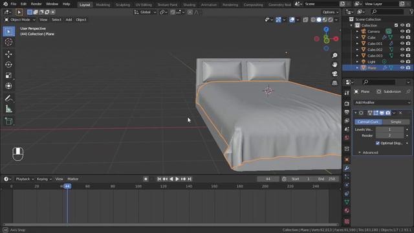Click the pan view hand icon
This screenshot has width=414, height=233.
pyautogui.click(x=335, y=65)
